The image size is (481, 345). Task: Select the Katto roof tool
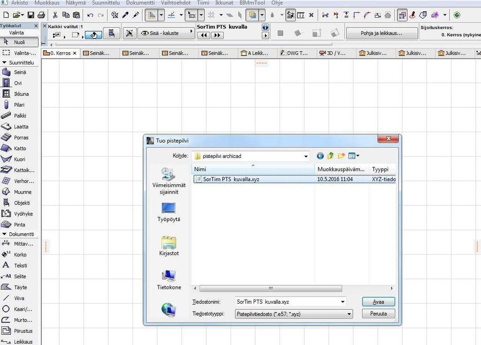(19, 148)
